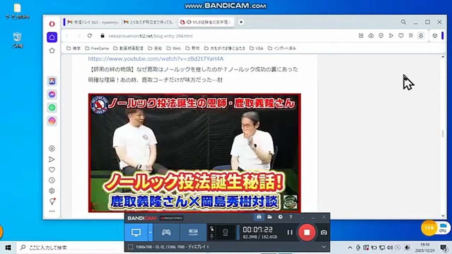Viewport: 452px width, 254px height.
Task: Open the YouTube watch link in the post
Action: point(156,59)
